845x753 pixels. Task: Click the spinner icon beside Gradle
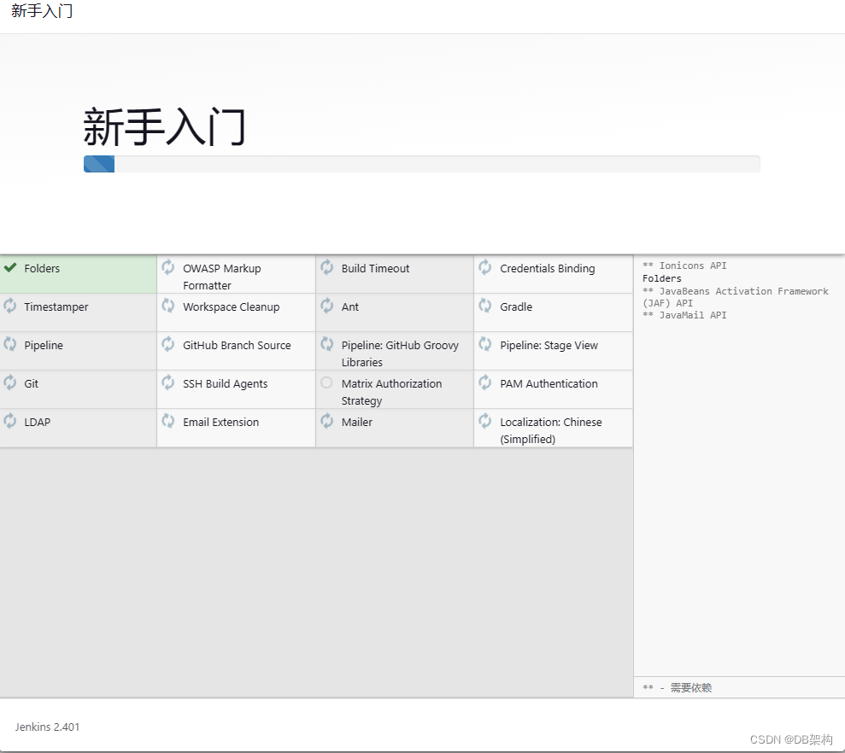click(x=485, y=306)
